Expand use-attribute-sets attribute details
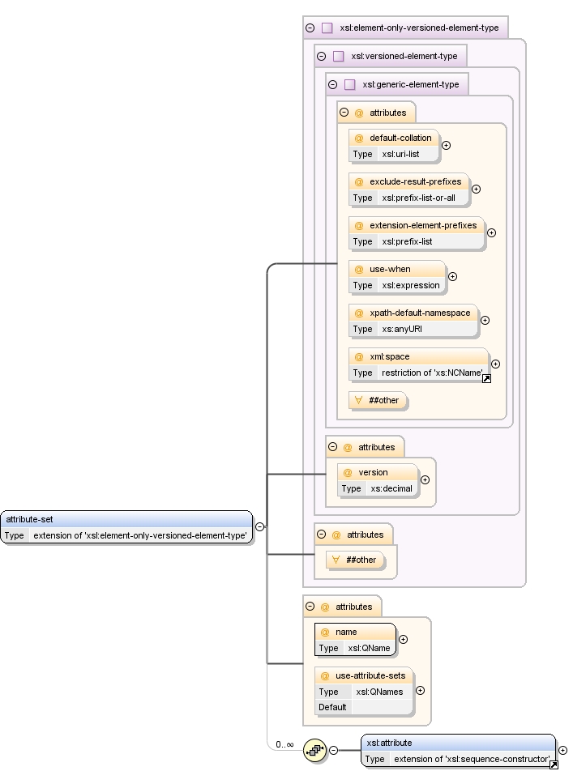The height and width of the screenshot is (771, 573). pyautogui.click(x=420, y=691)
